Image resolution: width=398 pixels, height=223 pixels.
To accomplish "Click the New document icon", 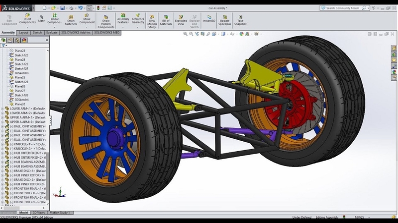I will click(44, 8).
